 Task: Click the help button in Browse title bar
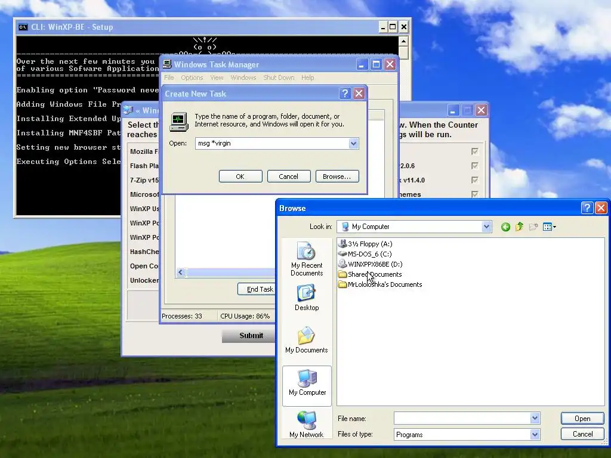pyautogui.click(x=587, y=208)
